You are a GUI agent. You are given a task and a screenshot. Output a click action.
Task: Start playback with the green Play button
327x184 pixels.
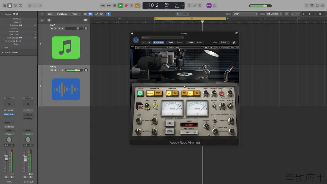coord(120,6)
